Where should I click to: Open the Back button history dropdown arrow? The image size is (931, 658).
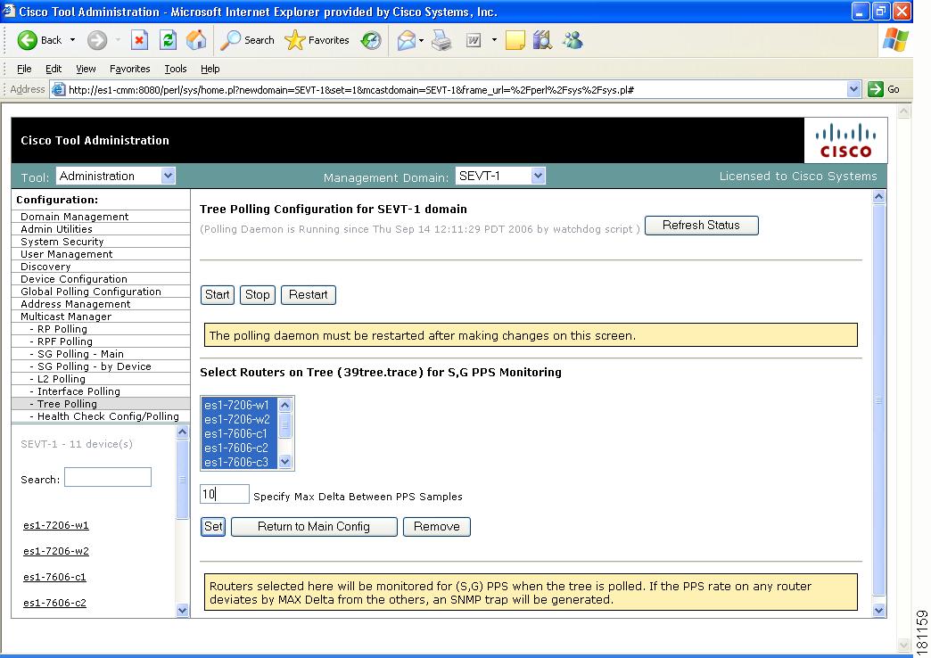(72, 40)
